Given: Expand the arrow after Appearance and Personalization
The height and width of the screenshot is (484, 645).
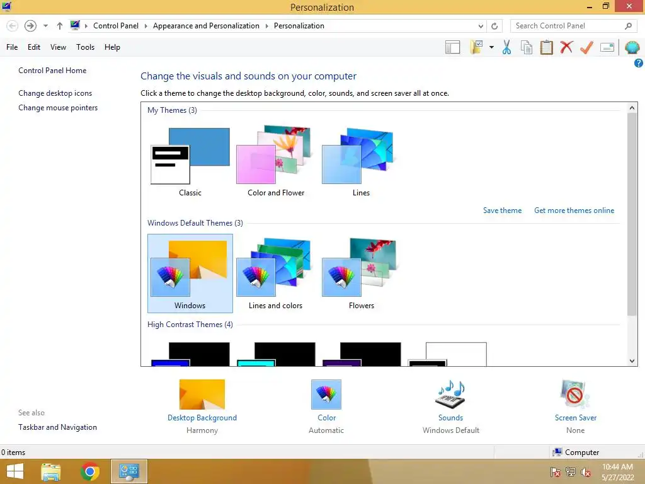Looking at the screenshot, I should click(266, 26).
